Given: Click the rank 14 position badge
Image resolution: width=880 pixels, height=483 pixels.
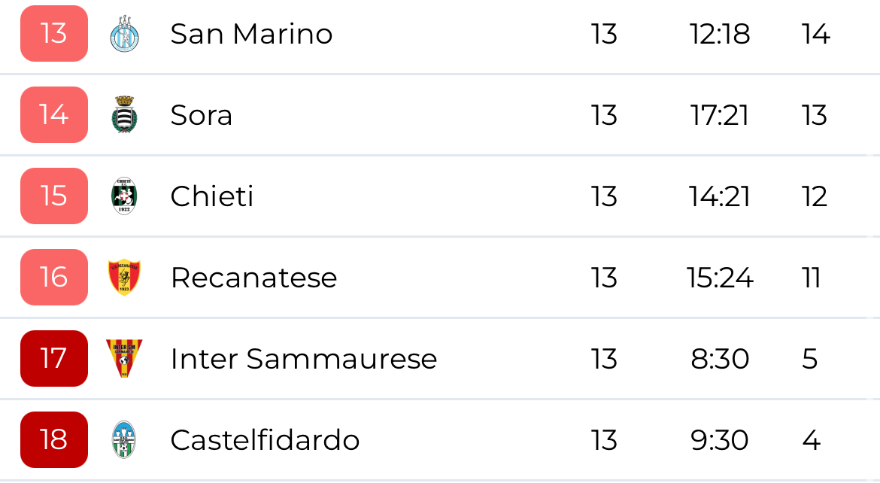Looking at the screenshot, I should click(x=54, y=115).
